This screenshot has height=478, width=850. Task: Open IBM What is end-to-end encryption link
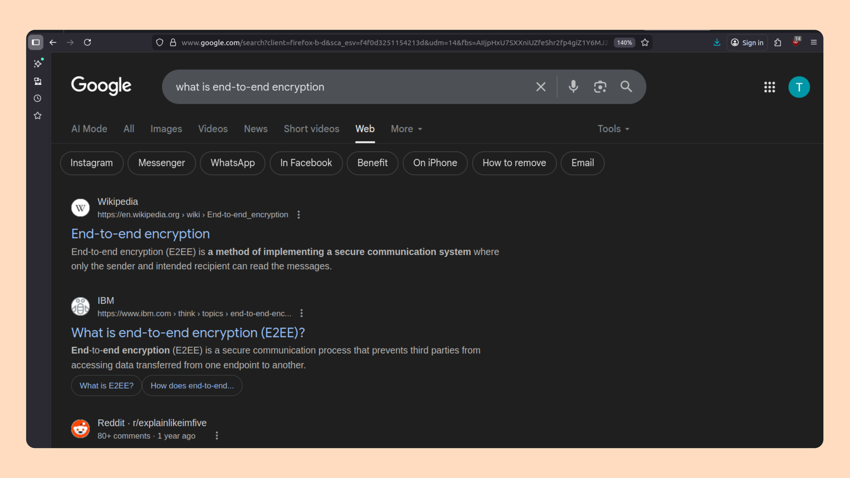pyautogui.click(x=188, y=333)
